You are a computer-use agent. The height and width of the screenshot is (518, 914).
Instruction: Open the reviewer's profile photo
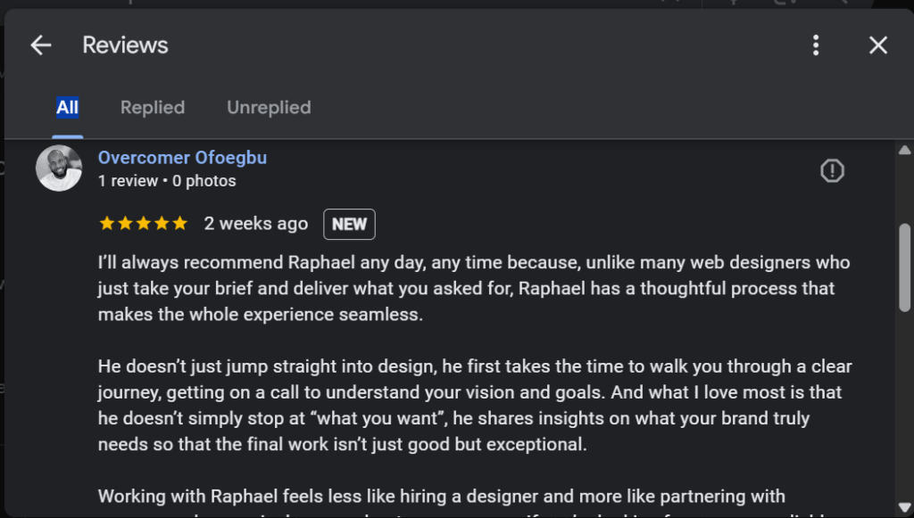[59, 168]
